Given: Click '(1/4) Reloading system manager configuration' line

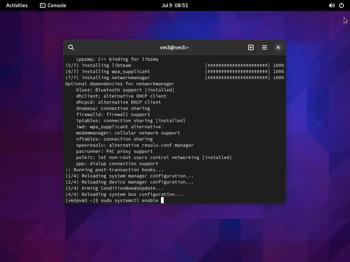Looking at the screenshot, I should [x=130, y=176].
